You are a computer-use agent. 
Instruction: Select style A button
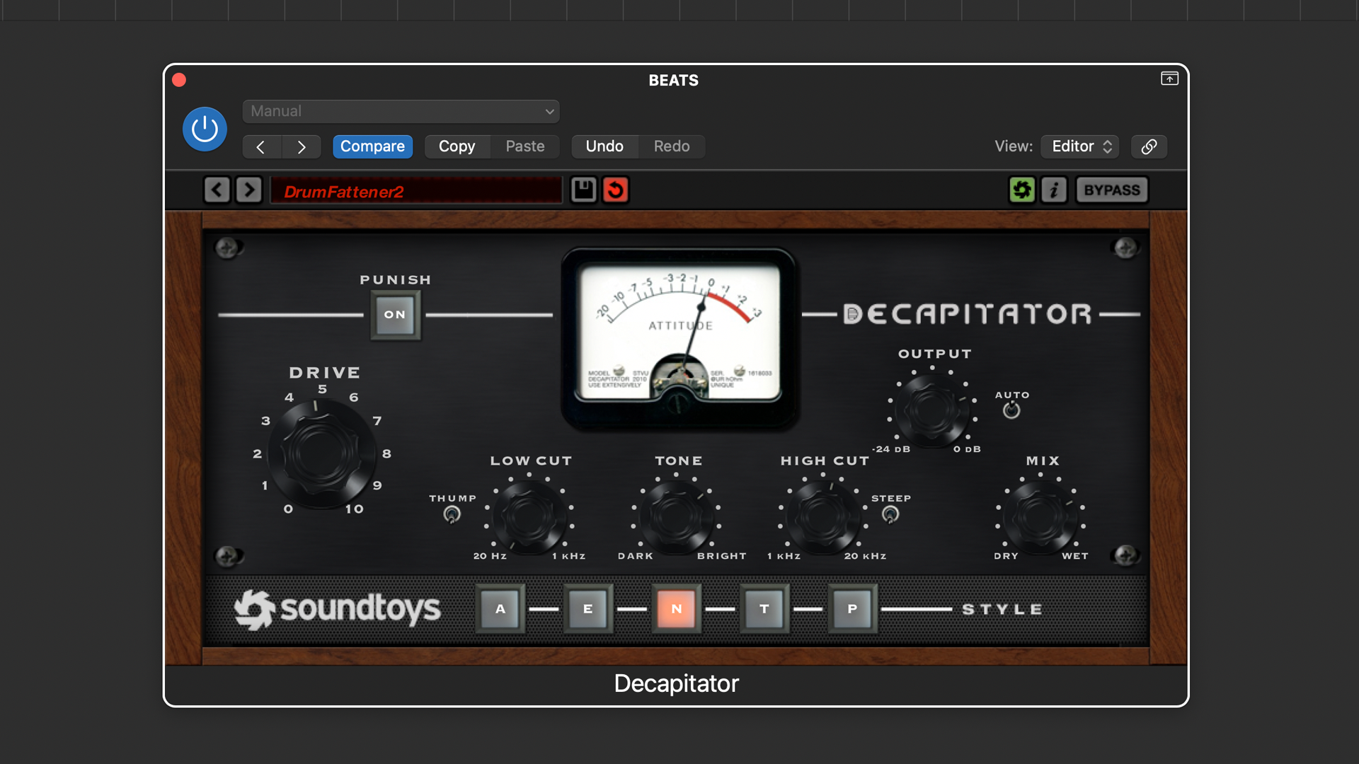coord(500,609)
